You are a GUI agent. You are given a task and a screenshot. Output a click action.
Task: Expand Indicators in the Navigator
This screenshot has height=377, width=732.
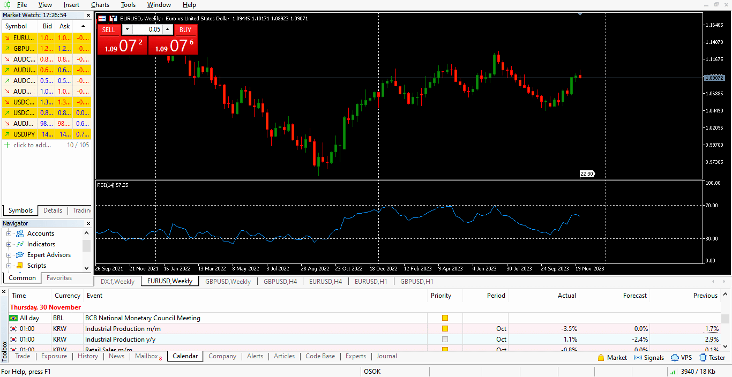click(9, 244)
